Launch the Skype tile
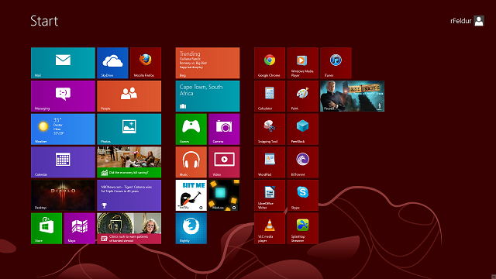This screenshot has width=496, height=279. click(x=302, y=195)
